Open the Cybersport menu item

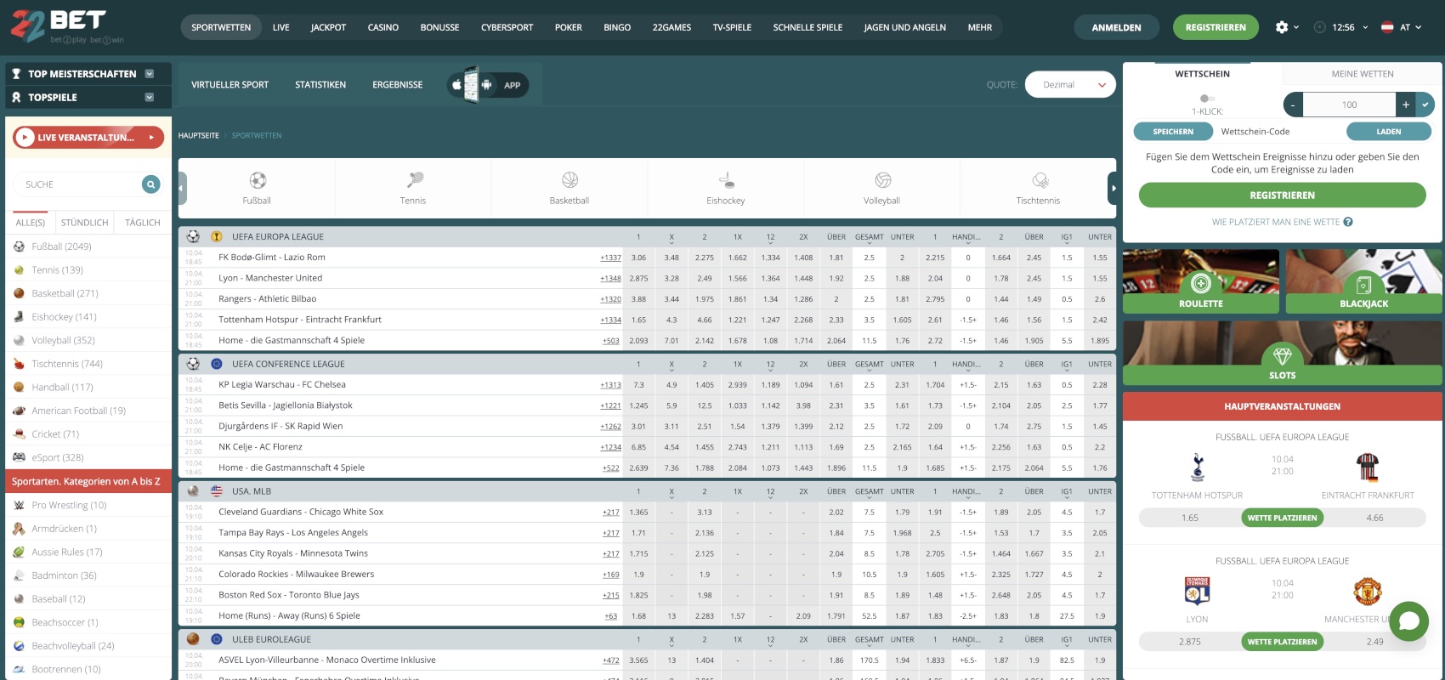[507, 27]
